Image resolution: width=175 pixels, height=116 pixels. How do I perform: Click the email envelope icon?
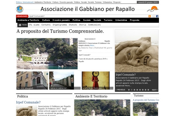pos(154,16)
